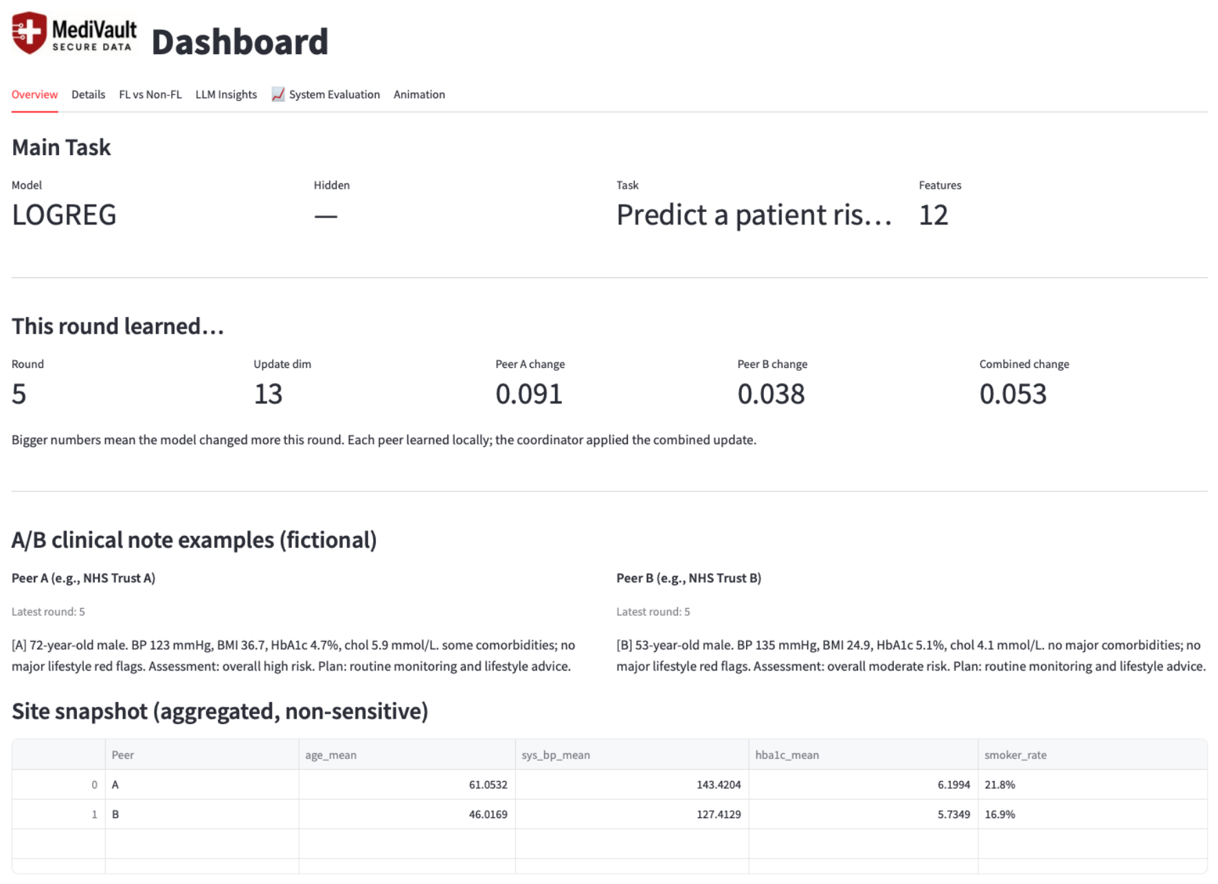Image resolution: width=1218 pixels, height=884 pixels.
Task: Click the MediVault shield logo
Action: click(29, 32)
